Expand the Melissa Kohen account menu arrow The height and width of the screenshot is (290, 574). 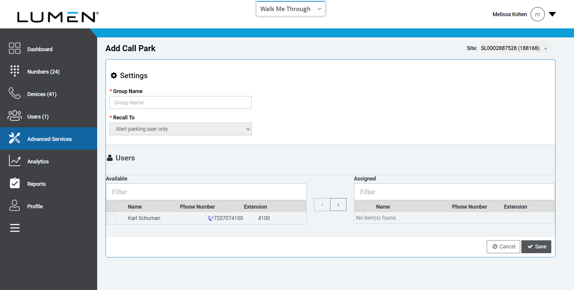(552, 14)
